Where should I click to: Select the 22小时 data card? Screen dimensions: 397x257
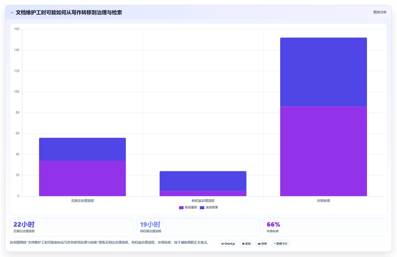[72, 227]
